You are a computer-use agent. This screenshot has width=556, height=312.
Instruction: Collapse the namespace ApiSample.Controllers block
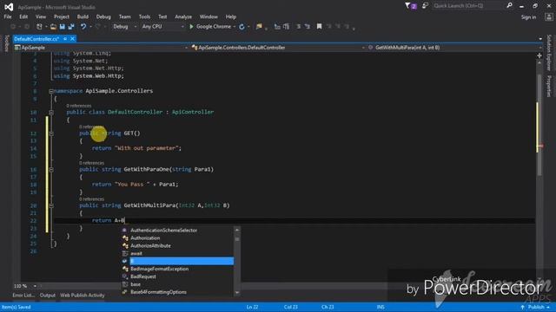(x=51, y=91)
